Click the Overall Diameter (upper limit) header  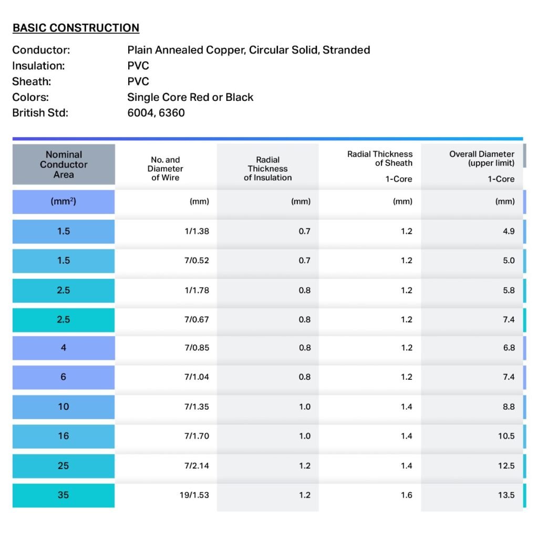tap(481, 159)
